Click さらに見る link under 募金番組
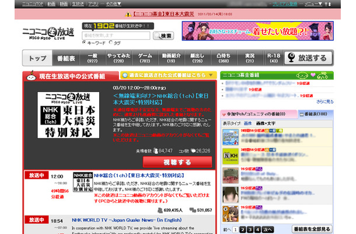This screenshot has width=356, height=234. (x=325, y=102)
